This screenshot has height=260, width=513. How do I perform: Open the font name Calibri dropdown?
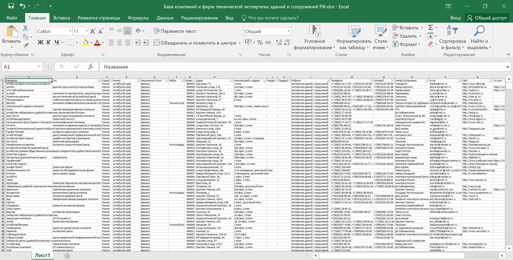tap(70, 31)
